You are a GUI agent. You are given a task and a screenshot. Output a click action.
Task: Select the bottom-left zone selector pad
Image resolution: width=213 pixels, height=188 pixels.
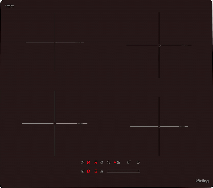click(x=83, y=171)
